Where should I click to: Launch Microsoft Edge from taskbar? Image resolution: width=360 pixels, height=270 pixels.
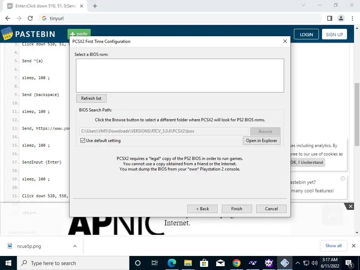tap(172, 263)
